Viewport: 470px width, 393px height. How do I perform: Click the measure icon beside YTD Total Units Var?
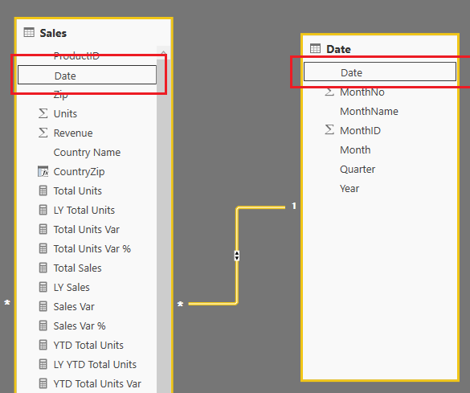tap(43, 383)
